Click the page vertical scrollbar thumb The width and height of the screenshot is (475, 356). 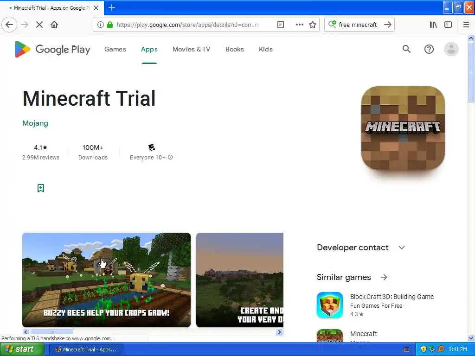[471, 73]
